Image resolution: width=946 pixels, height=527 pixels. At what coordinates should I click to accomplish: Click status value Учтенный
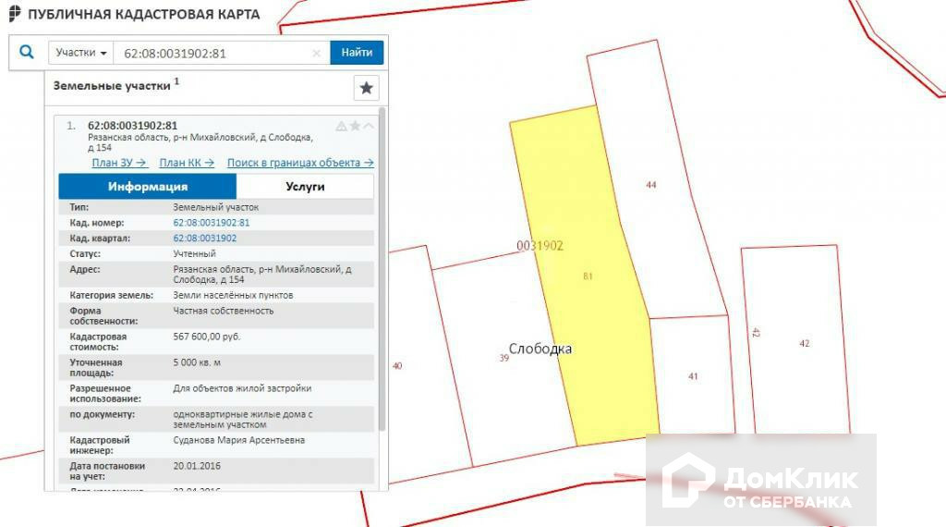point(194,254)
